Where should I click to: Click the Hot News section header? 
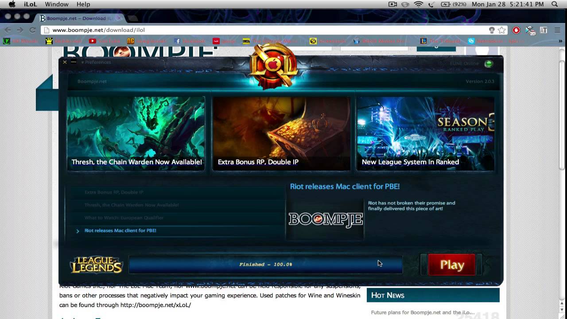(x=433, y=295)
